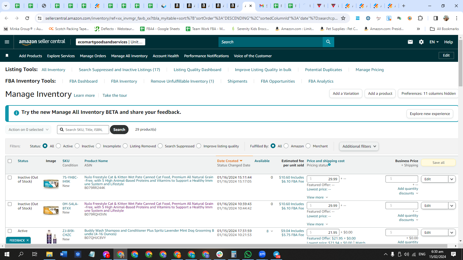Image resolution: width=463 pixels, height=260 pixels.
Task: Check the row checkbox for SKU 0M-54LA-BTXX
Action: coord(10,204)
